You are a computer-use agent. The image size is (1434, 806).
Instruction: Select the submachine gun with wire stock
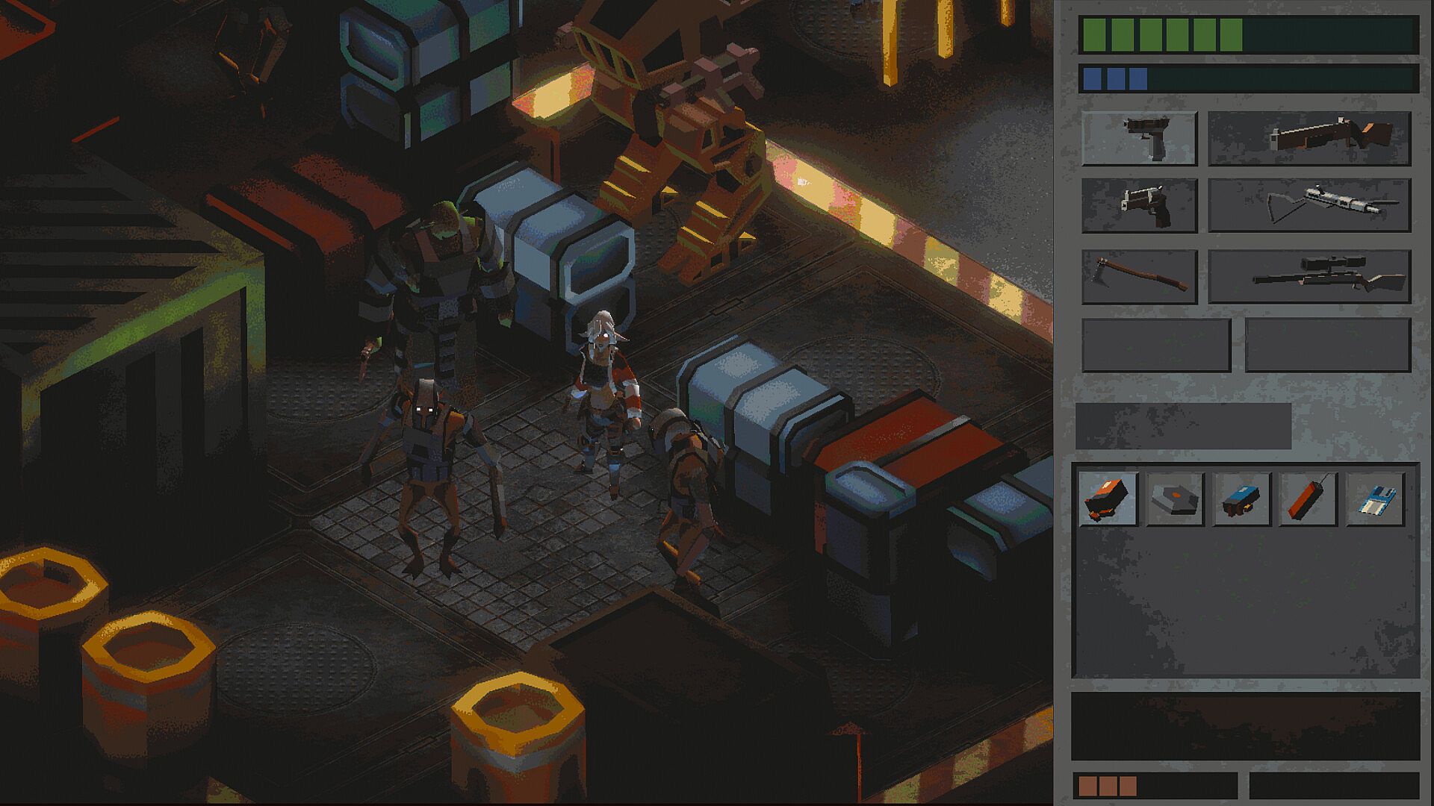(1309, 205)
